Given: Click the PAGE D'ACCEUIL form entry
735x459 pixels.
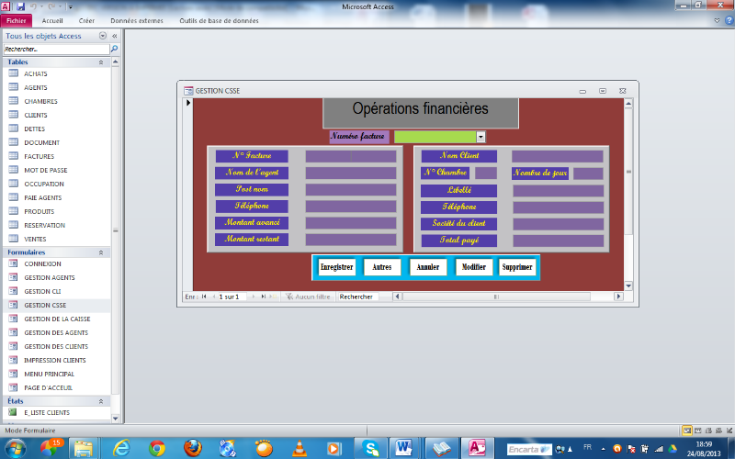Looking at the screenshot, I should 49,387.
